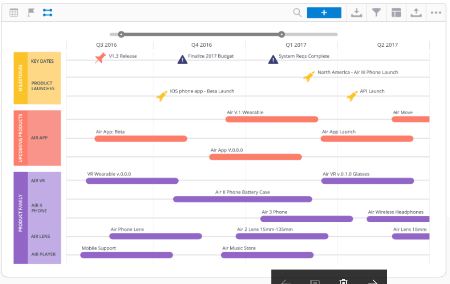
Task: Select the Air App: Beta bar
Action: pyautogui.click(x=141, y=139)
